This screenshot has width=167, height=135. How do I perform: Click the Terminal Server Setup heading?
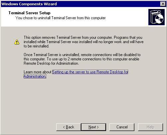29,13
